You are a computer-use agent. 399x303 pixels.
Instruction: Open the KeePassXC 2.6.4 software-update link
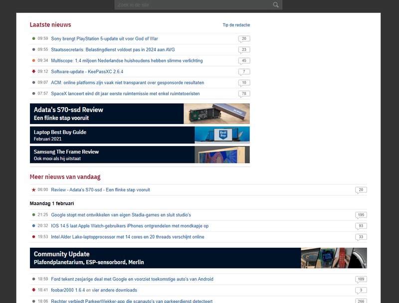pos(87,71)
